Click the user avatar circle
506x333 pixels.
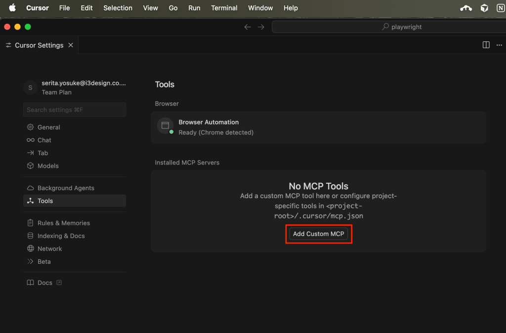(x=30, y=87)
